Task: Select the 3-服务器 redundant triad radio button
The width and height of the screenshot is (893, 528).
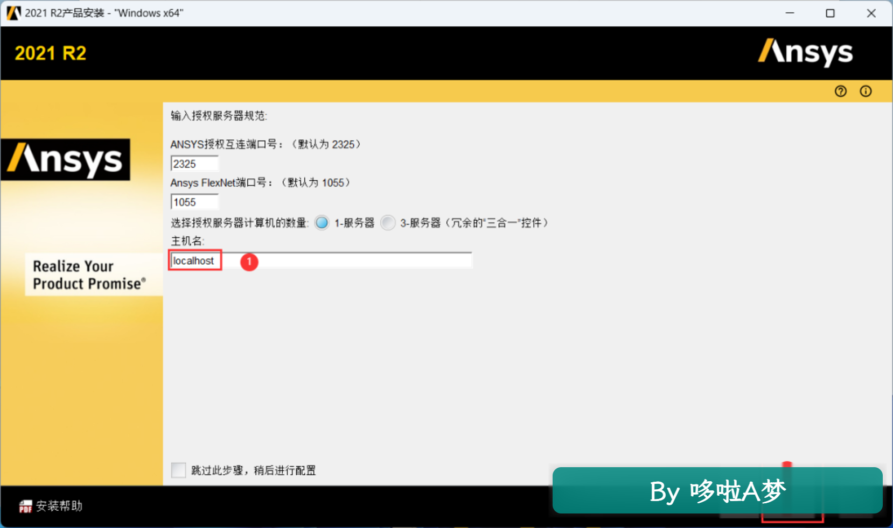Action: point(388,223)
